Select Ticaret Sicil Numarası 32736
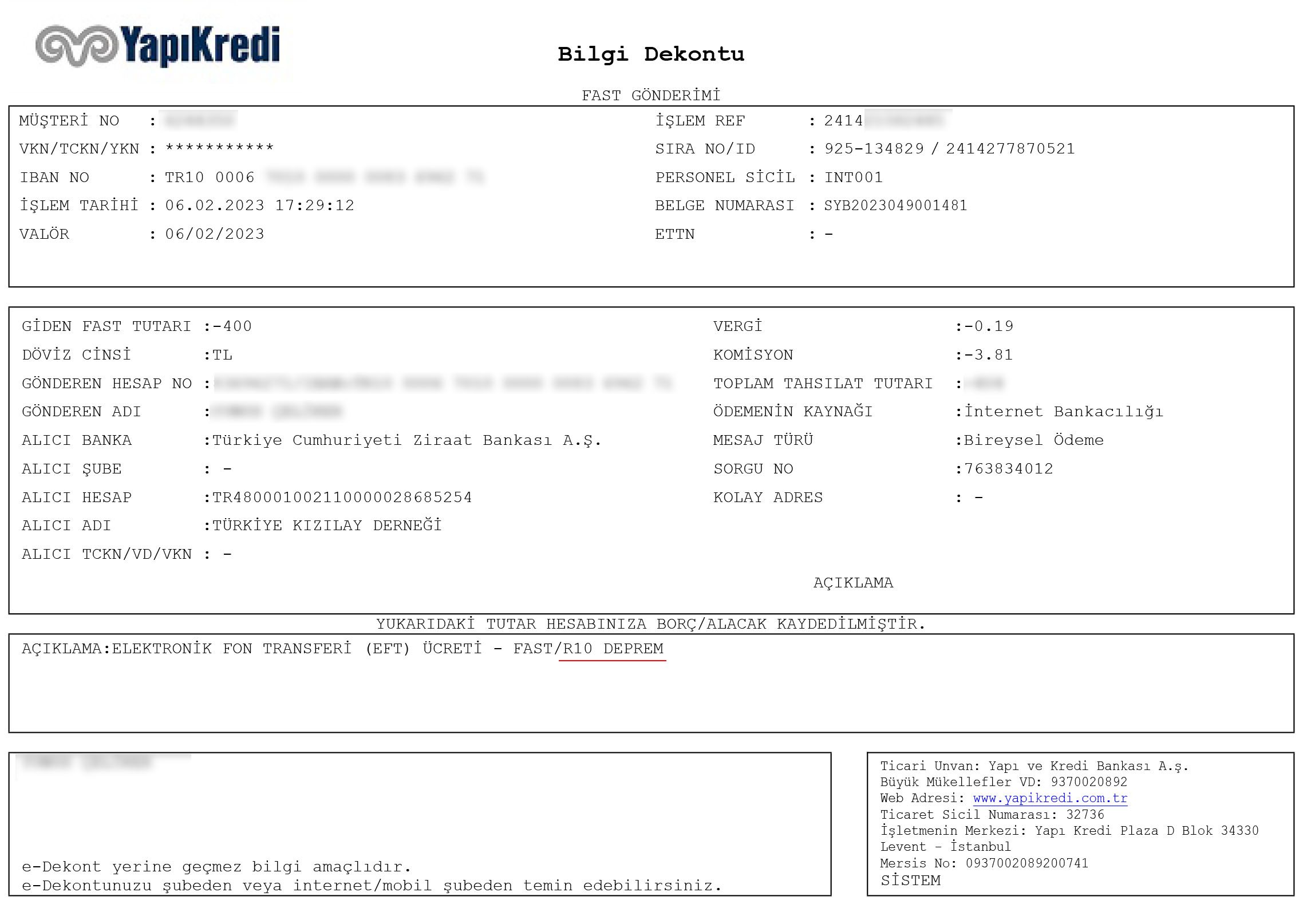Viewport: 1303px width, 904px height. tap(1085, 815)
